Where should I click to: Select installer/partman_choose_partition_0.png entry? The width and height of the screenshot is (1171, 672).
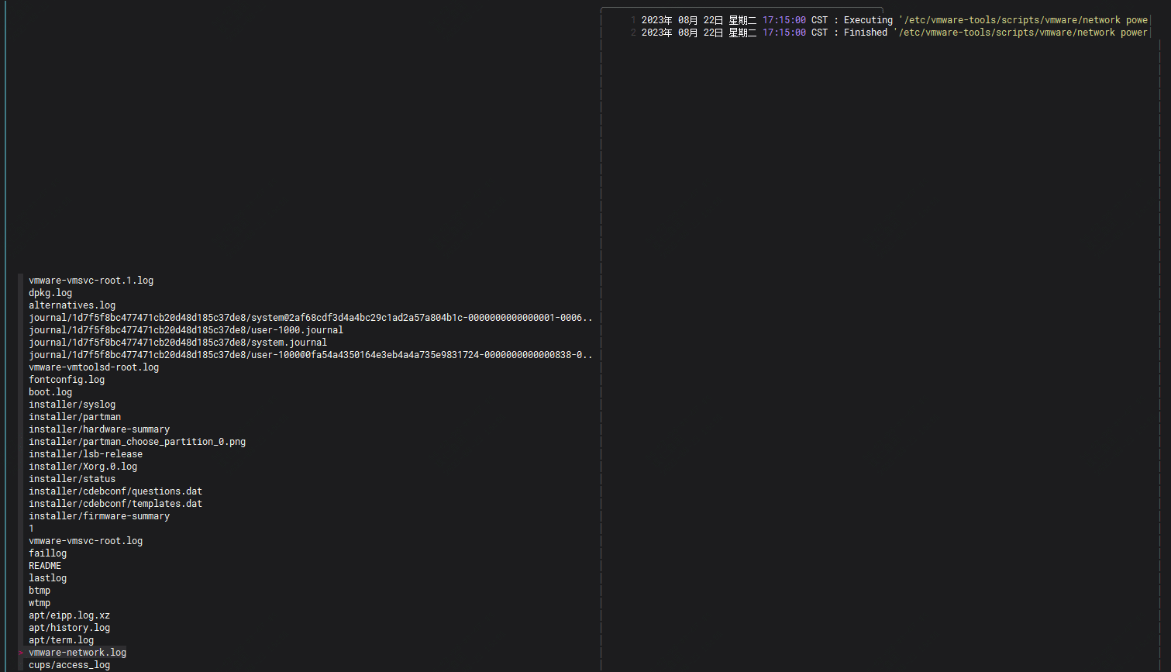tap(137, 442)
